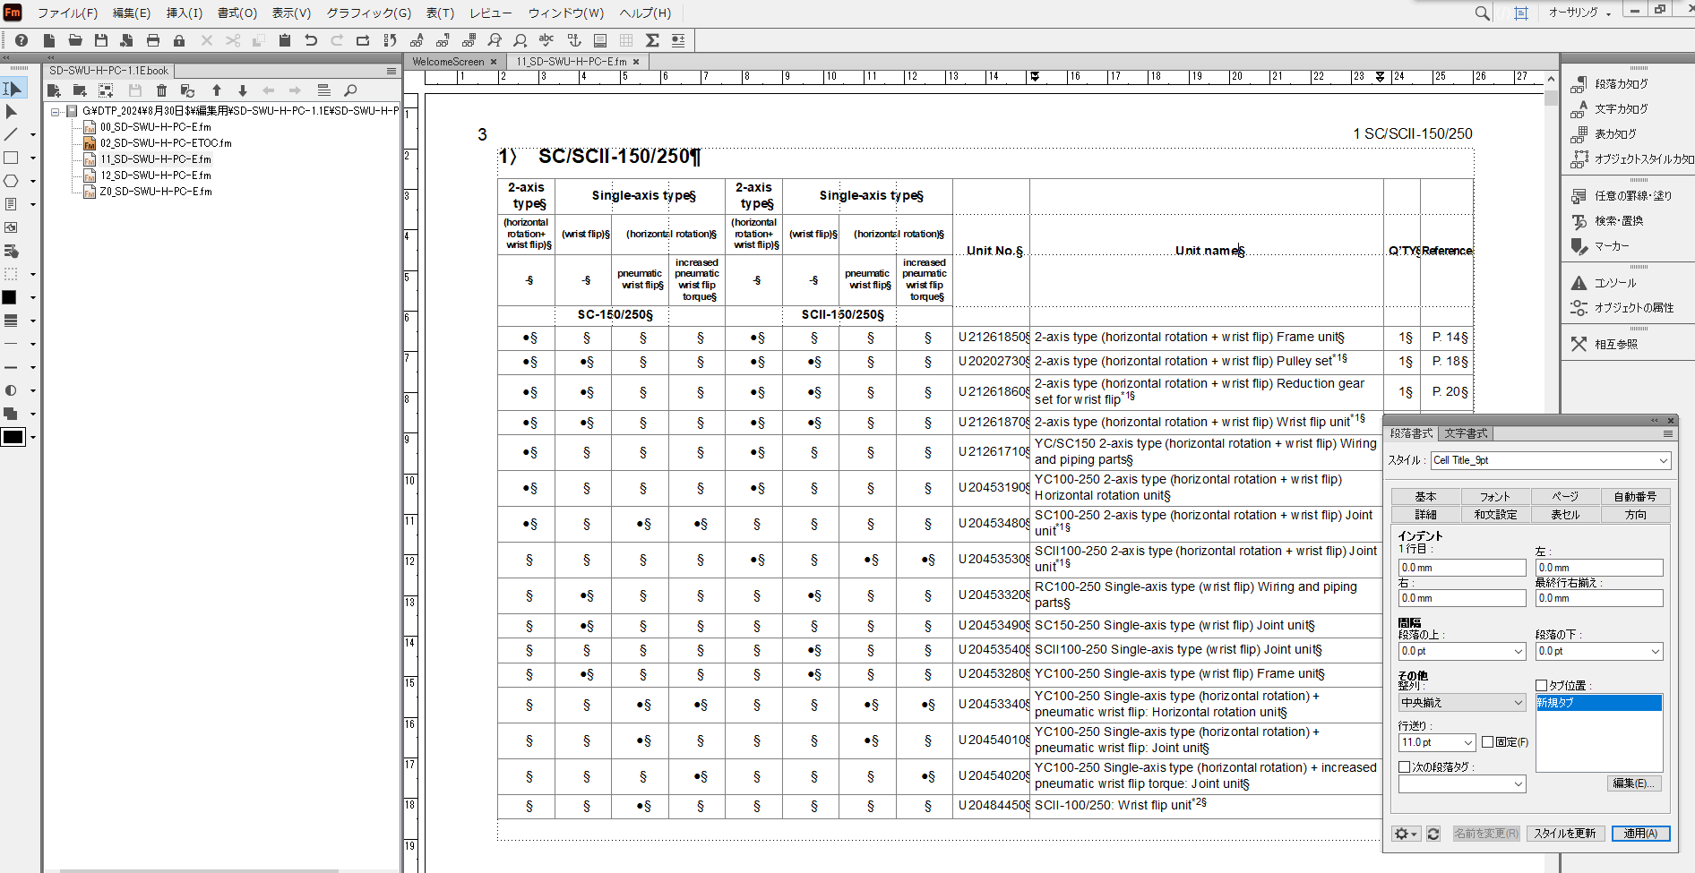Click the small black fill swatch in tool panel
Image resolution: width=1695 pixels, height=873 pixels.
[x=9, y=297]
